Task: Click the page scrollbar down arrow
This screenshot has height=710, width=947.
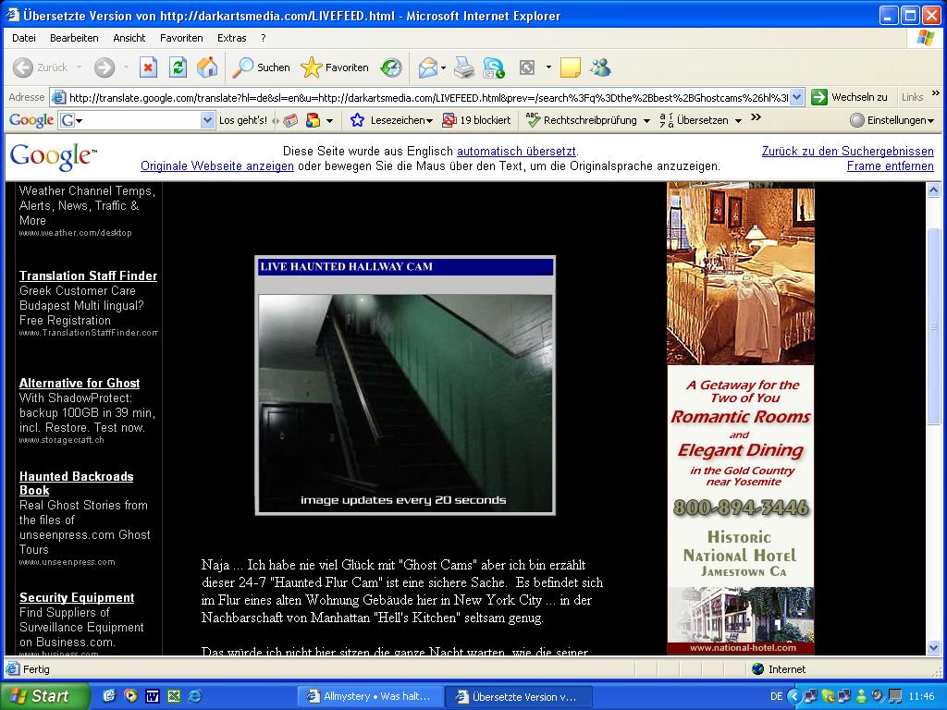Action: (933, 648)
